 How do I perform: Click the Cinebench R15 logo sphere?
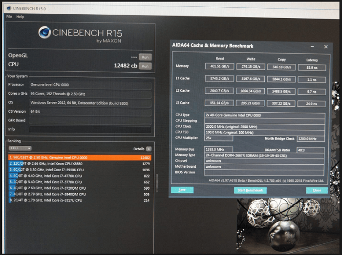tap(45, 32)
